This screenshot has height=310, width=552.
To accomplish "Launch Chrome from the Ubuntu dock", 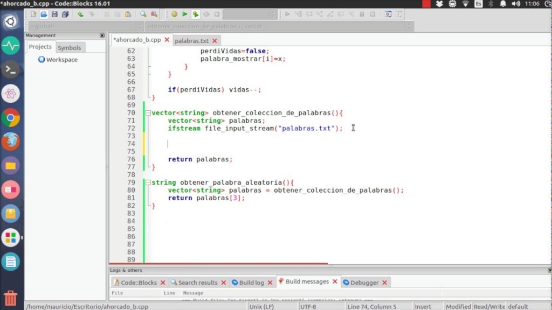I will [11, 118].
